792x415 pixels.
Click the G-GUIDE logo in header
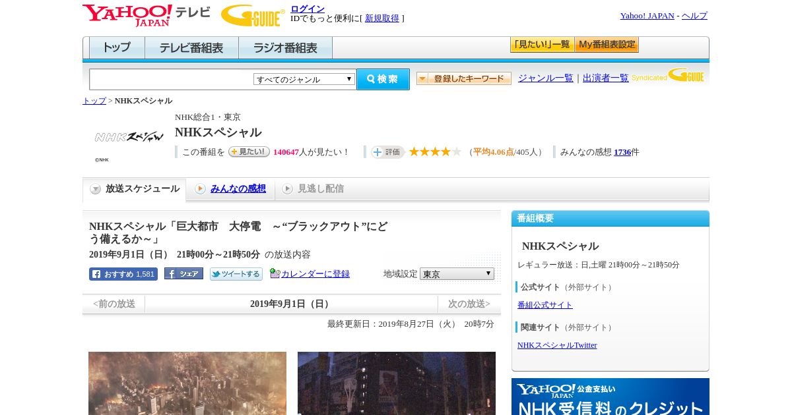pos(253,15)
